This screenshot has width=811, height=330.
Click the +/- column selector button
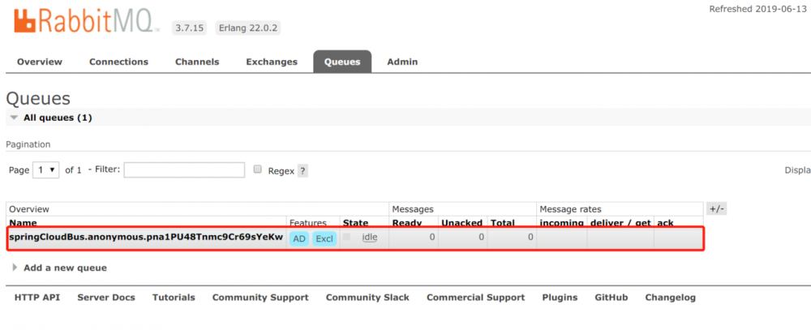[x=717, y=209]
